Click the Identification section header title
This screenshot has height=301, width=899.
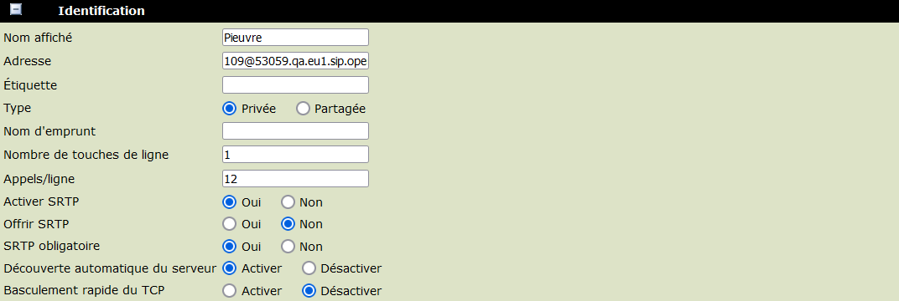(x=101, y=11)
